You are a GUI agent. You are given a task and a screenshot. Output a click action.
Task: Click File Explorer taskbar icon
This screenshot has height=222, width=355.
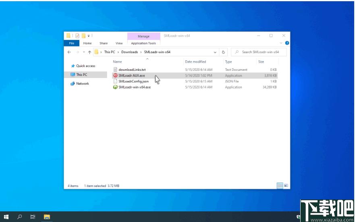(x=47, y=217)
